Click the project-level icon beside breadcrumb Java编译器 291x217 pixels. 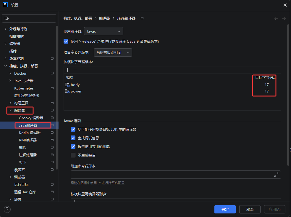(x=142, y=18)
